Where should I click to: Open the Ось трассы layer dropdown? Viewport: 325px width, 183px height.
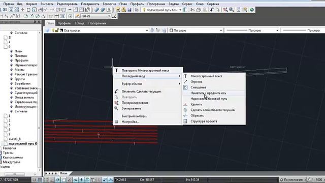click(x=147, y=30)
